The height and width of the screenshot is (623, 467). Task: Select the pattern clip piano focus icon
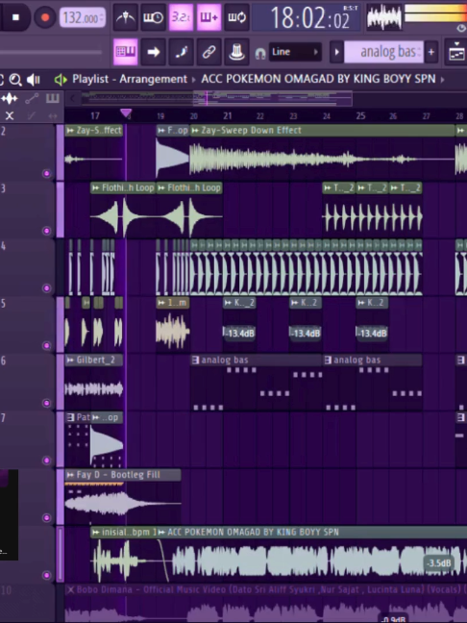pos(53,98)
